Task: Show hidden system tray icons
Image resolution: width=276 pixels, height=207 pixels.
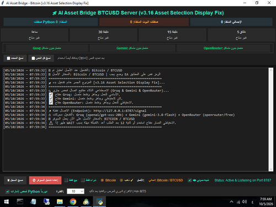Action: (231, 202)
